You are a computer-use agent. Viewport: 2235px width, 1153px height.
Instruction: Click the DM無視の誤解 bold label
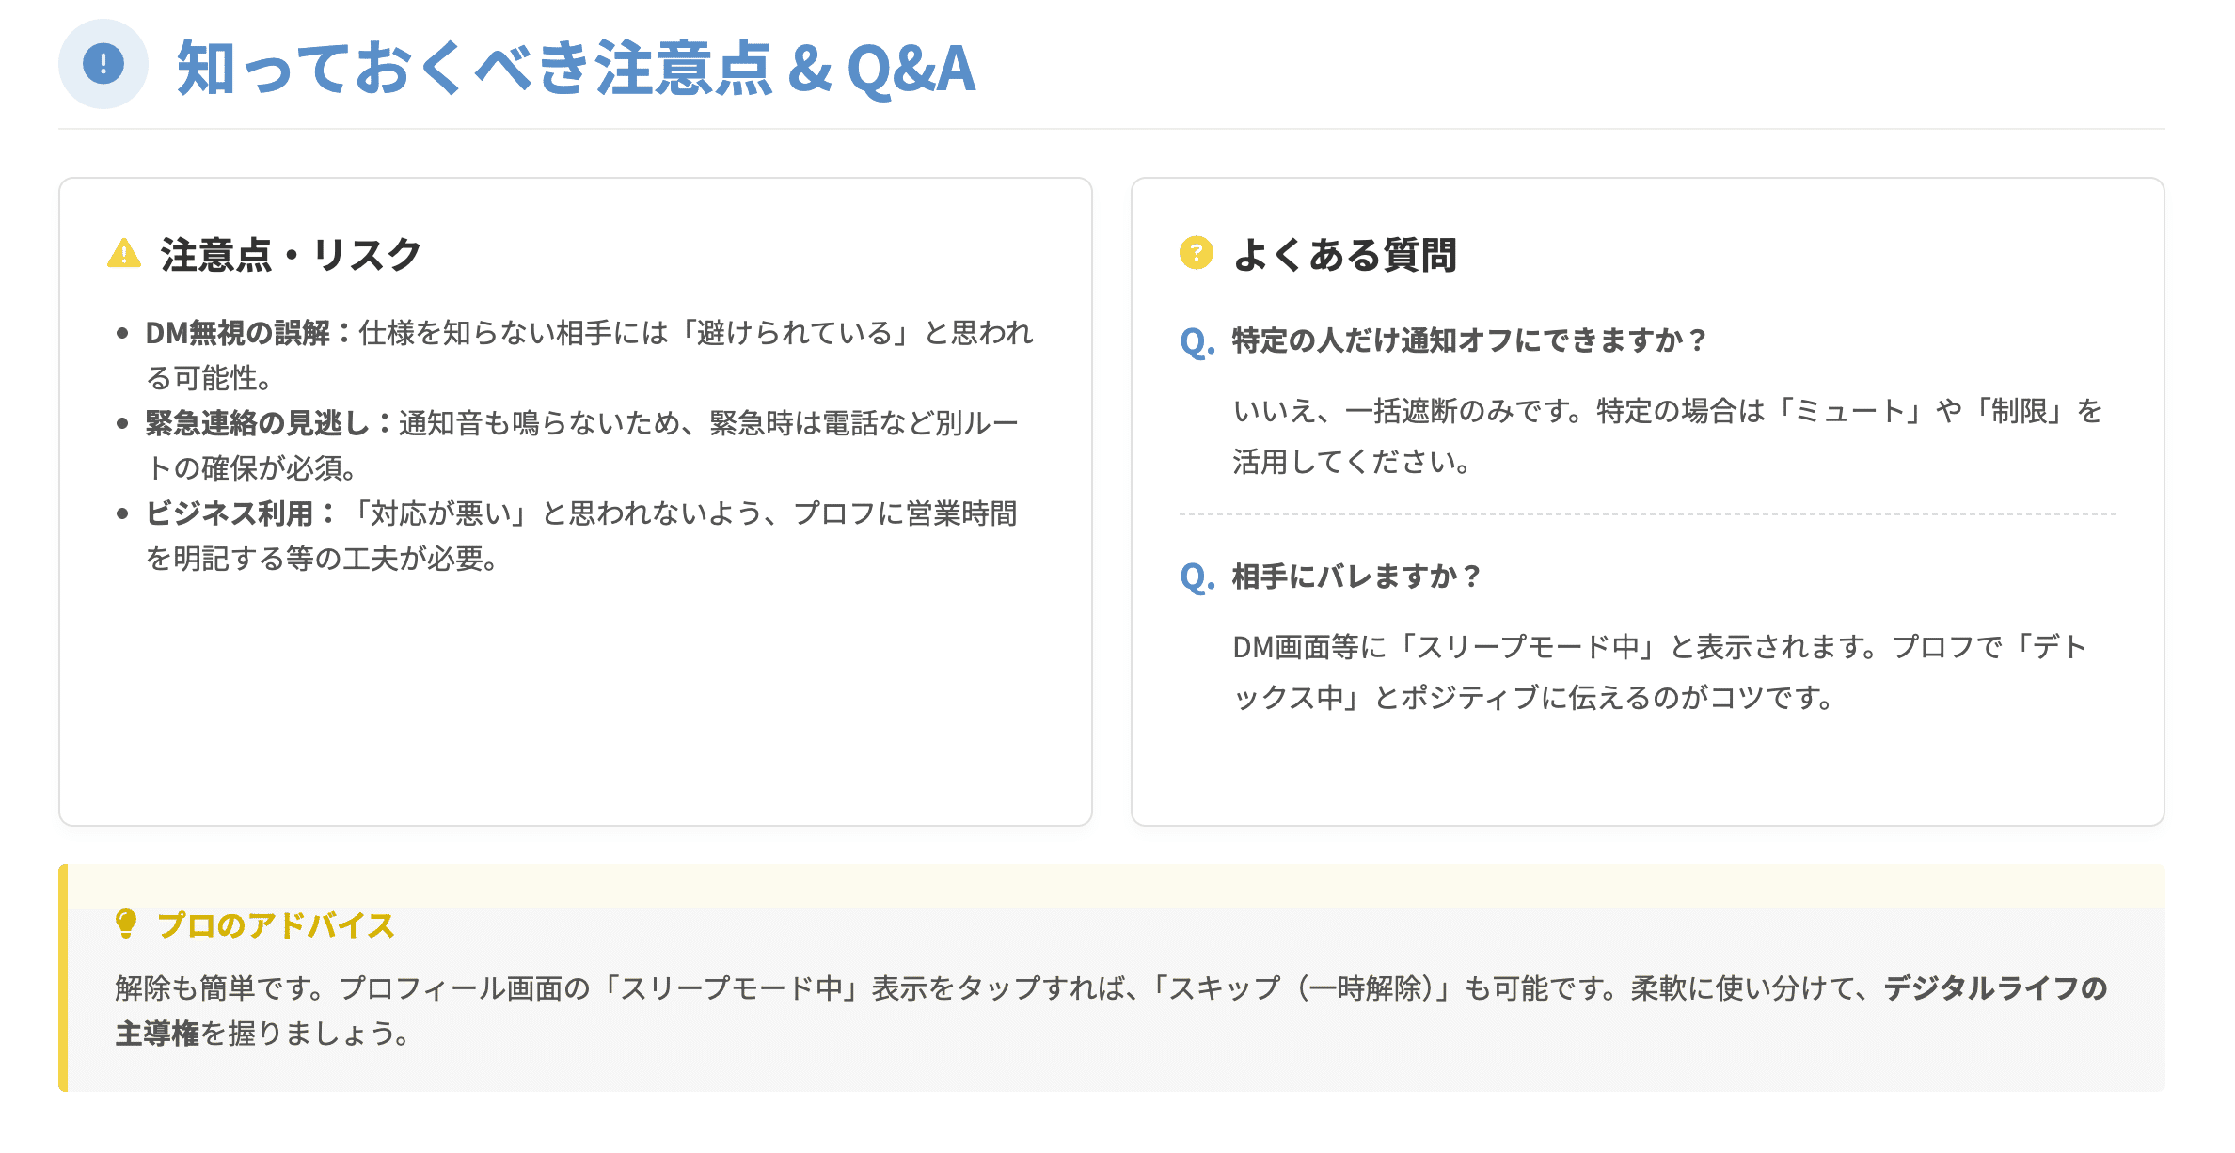pyautogui.click(x=237, y=333)
